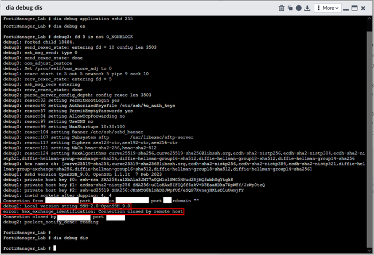Click the 'PermitRootLogin yes' setting line
374x255 pixels.
(61, 101)
